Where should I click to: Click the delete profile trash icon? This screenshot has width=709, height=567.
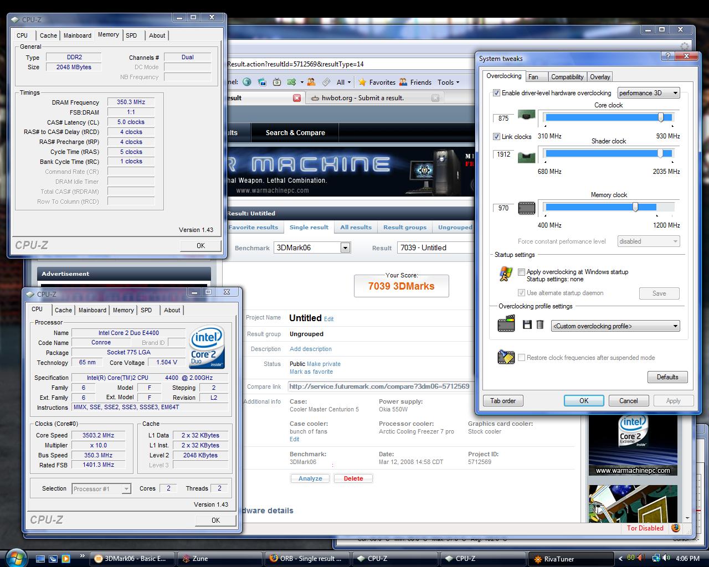(x=540, y=325)
